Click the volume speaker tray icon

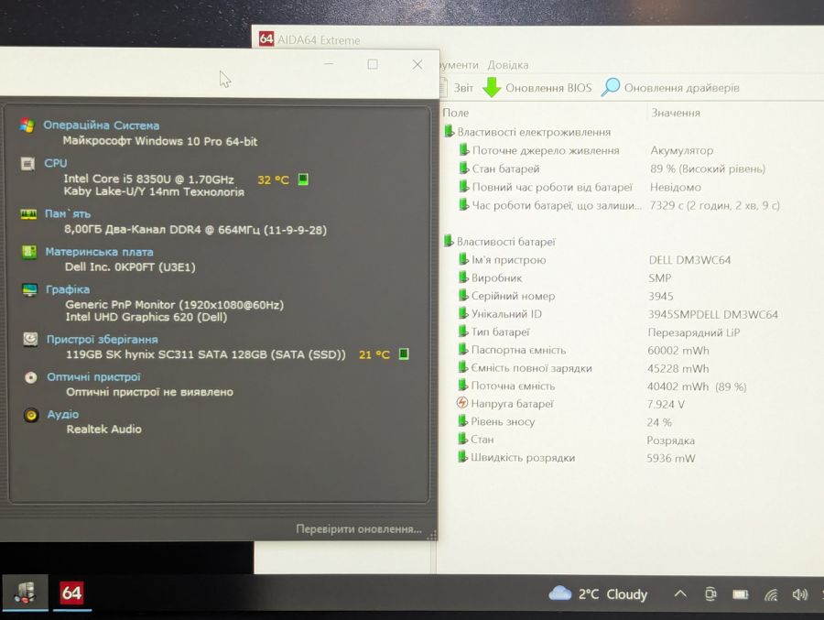(x=799, y=594)
